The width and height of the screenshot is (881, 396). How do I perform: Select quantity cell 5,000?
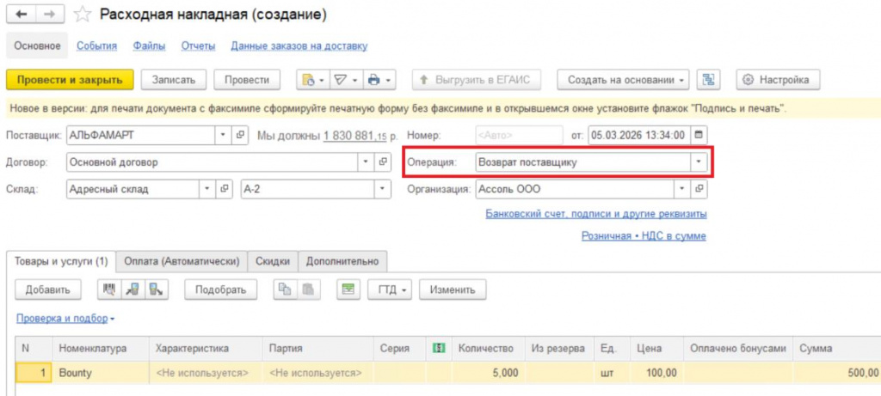tap(489, 373)
